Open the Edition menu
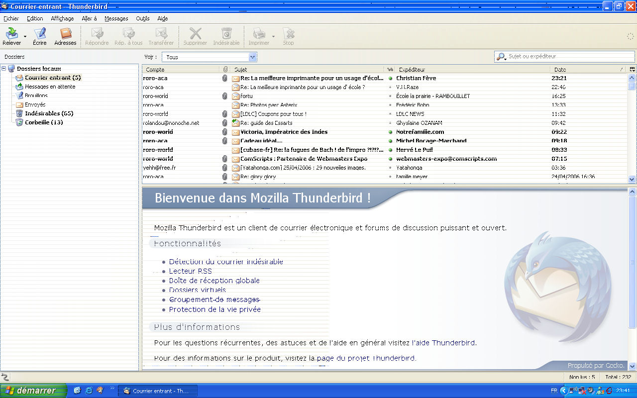The height and width of the screenshot is (398, 637). click(x=35, y=18)
